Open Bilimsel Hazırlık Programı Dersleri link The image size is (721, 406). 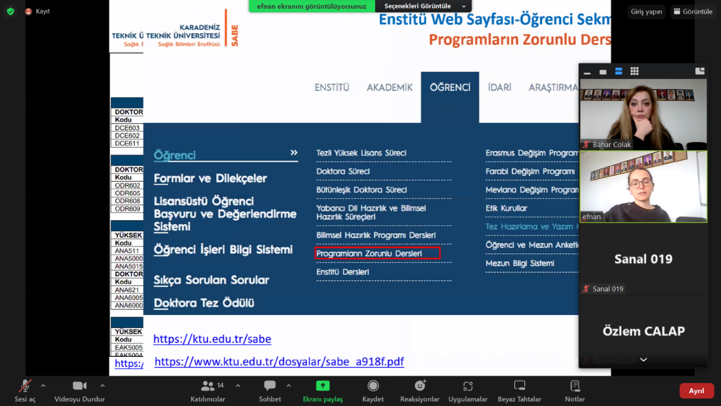(x=376, y=235)
